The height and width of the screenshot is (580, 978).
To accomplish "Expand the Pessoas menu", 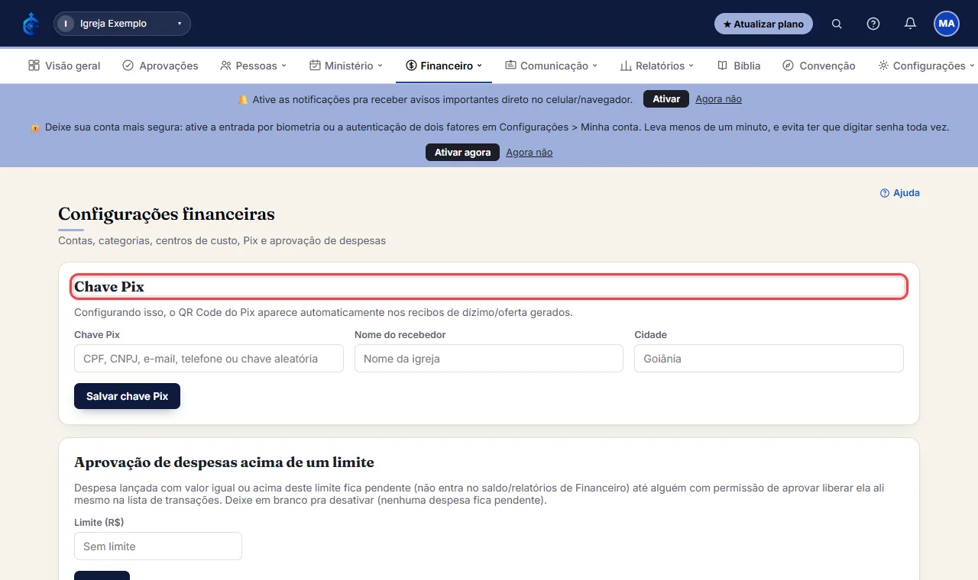I will (x=253, y=66).
